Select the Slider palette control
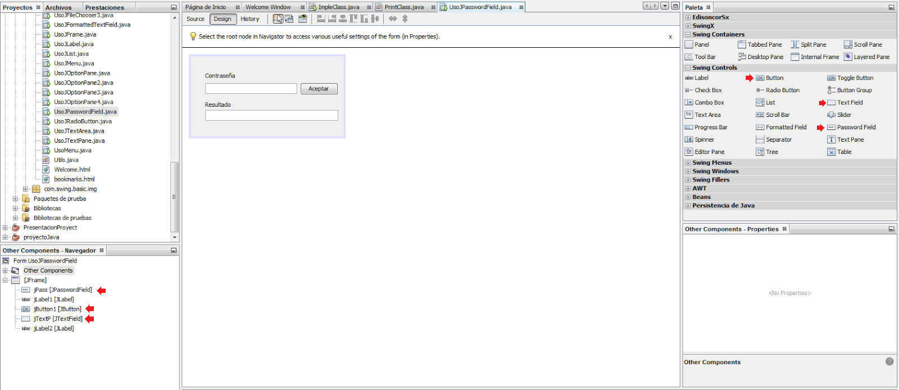The height and width of the screenshot is (390, 899). [x=839, y=115]
